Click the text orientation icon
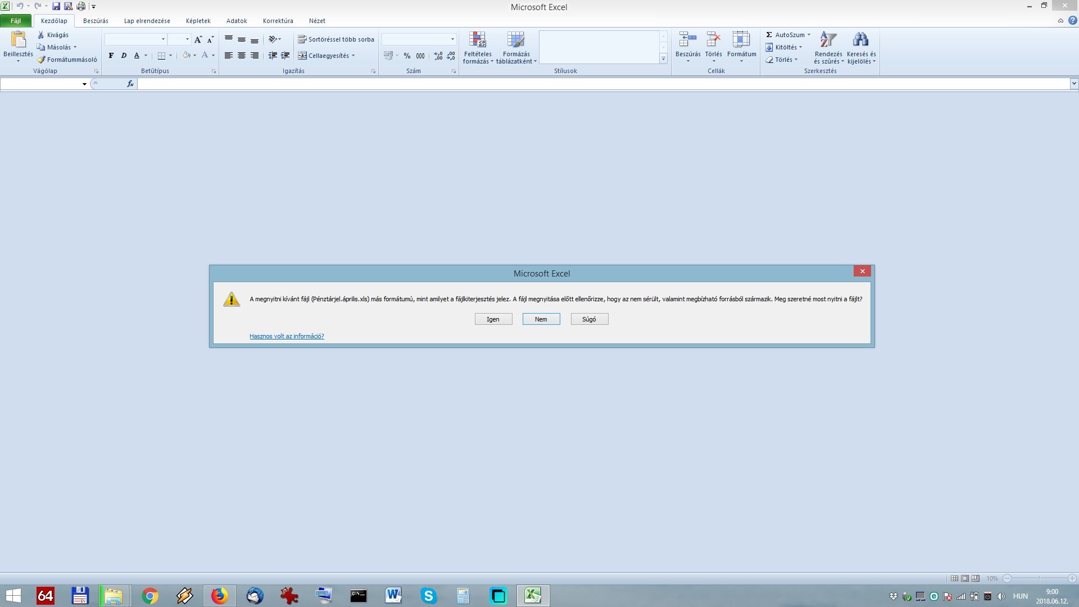This screenshot has width=1079, height=607. tap(273, 39)
